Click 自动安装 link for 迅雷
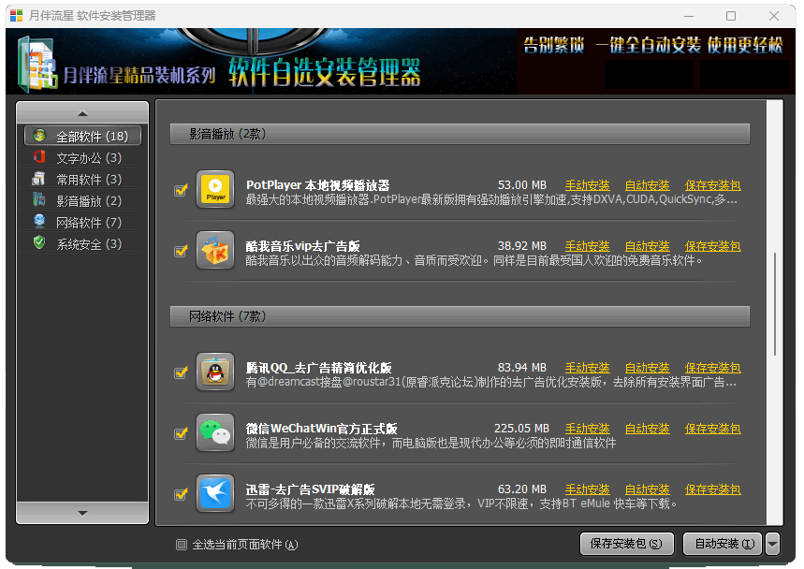 (x=647, y=489)
